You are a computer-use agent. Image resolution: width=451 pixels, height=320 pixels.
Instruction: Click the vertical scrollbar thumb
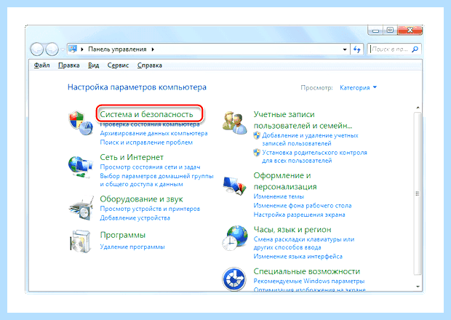pyautogui.click(x=418, y=193)
